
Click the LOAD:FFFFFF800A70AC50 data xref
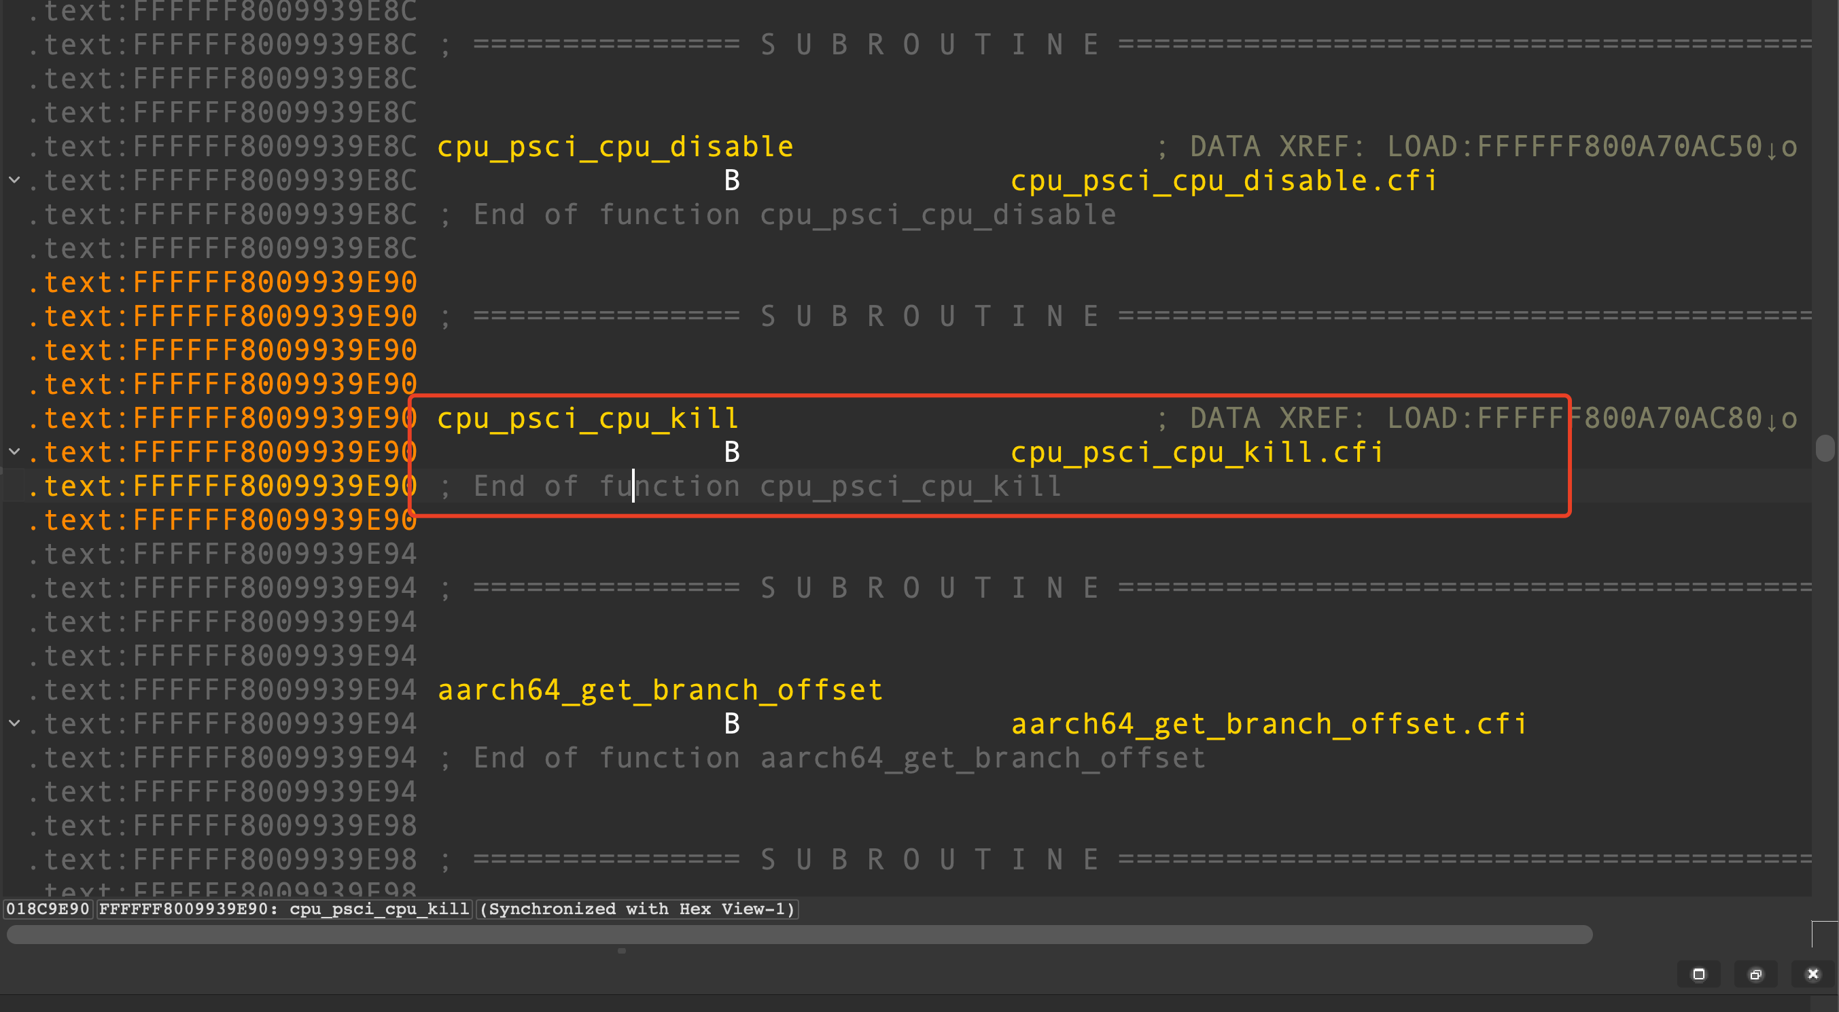click(x=1574, y=147)
